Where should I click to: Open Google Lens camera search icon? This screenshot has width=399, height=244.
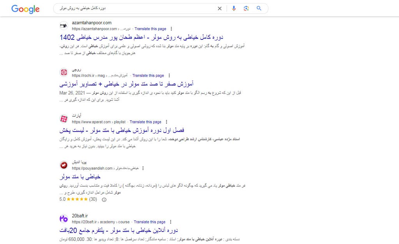click(246, 8)
